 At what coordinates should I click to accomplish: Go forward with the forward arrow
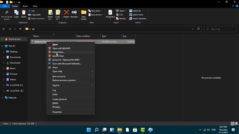(10, 29)
